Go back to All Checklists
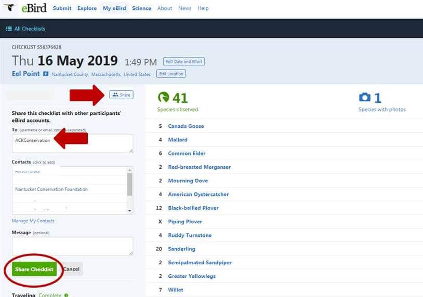Viewport: 423px width, 297px height. 30,29
